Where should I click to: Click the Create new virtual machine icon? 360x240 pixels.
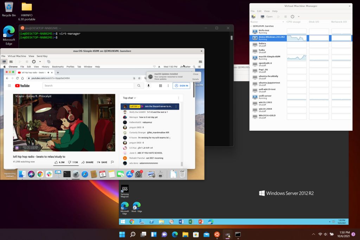click(253, 17)
